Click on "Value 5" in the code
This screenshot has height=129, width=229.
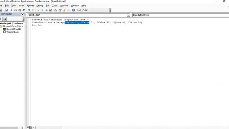135,23
